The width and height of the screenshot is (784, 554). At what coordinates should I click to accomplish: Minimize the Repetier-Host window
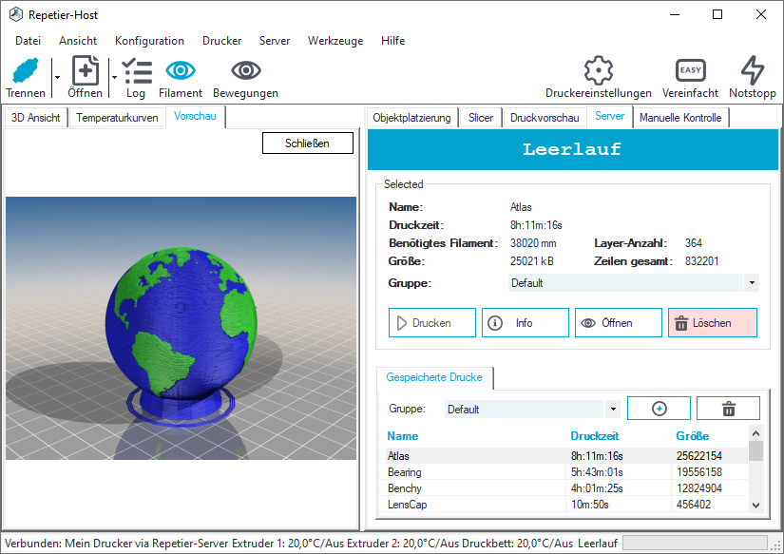click(x=675, y=14)
